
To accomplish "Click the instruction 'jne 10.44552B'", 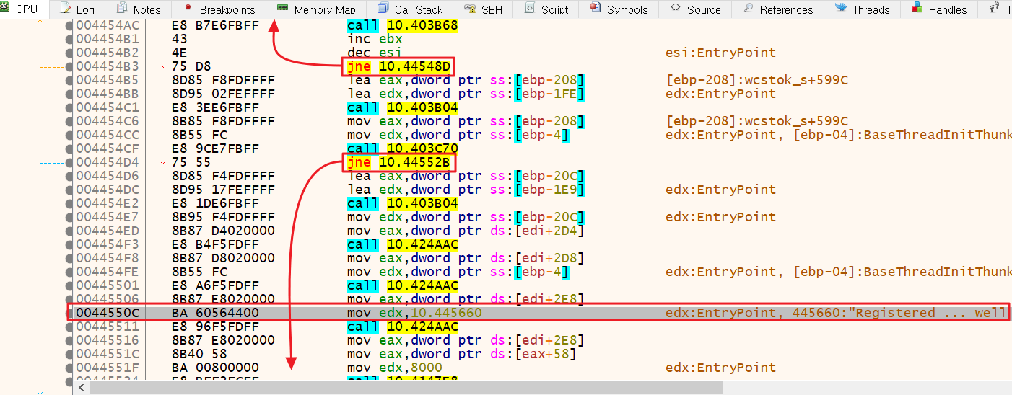I will pos(399,162).
